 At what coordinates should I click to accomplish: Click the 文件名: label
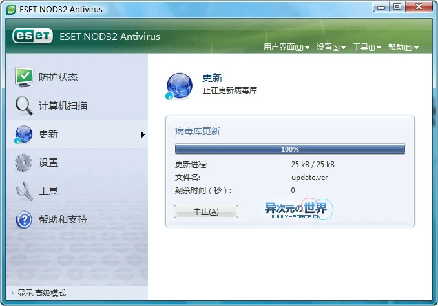187,178
